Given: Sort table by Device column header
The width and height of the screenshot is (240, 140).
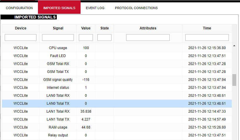Looking at the screenshot, I should 21,28.
